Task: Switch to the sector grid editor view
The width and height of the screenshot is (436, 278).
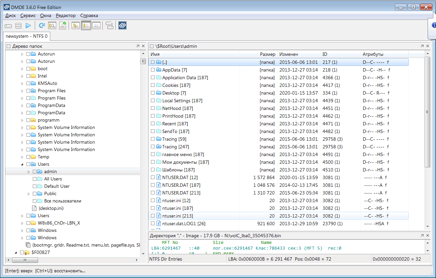Action: pos(96,26)
